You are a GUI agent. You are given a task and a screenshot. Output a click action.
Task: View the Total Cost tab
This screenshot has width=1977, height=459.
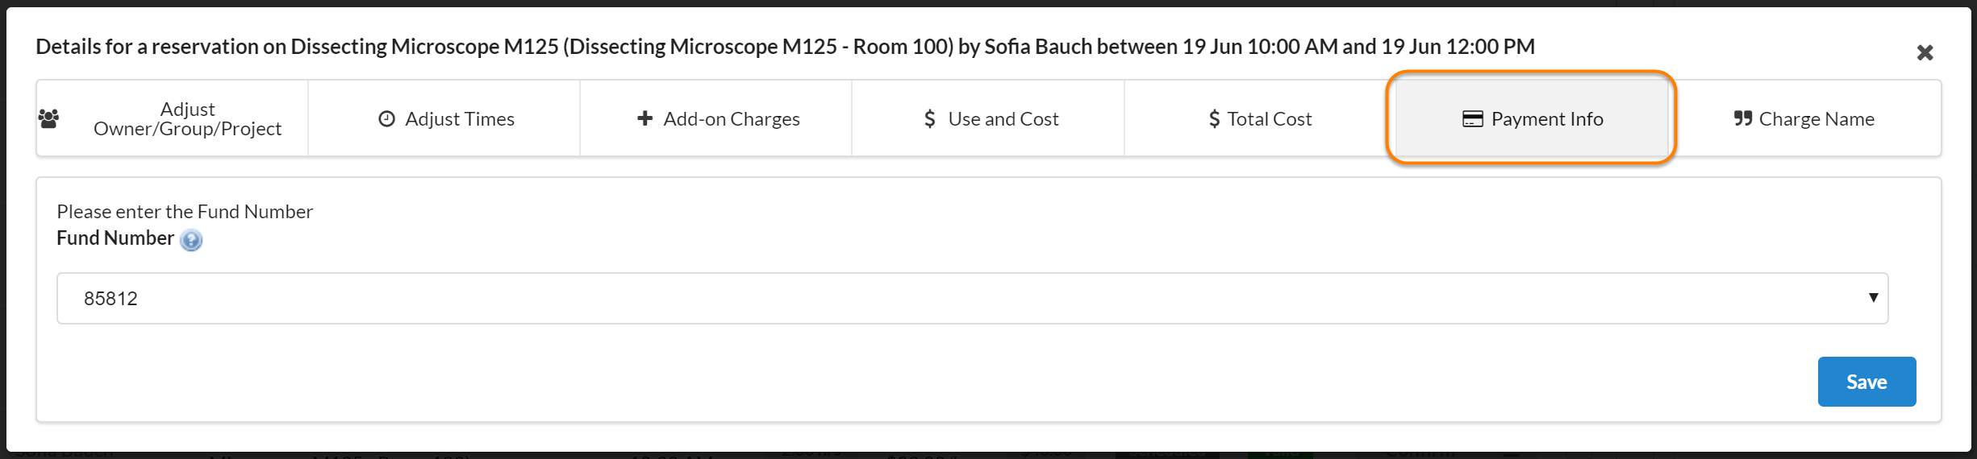pyautogui.click(x=1269, y=119)
